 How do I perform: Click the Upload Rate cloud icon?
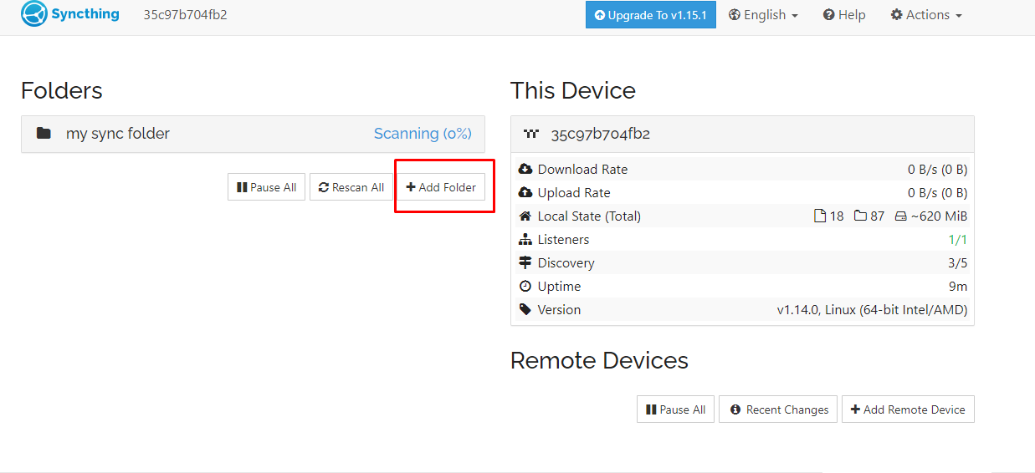[525, 192]
